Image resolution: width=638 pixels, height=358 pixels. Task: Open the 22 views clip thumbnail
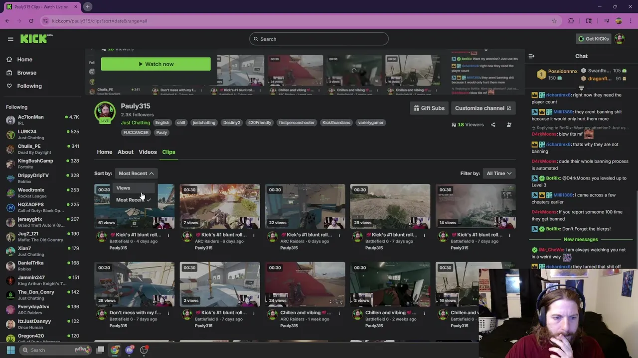coord(305,206)
